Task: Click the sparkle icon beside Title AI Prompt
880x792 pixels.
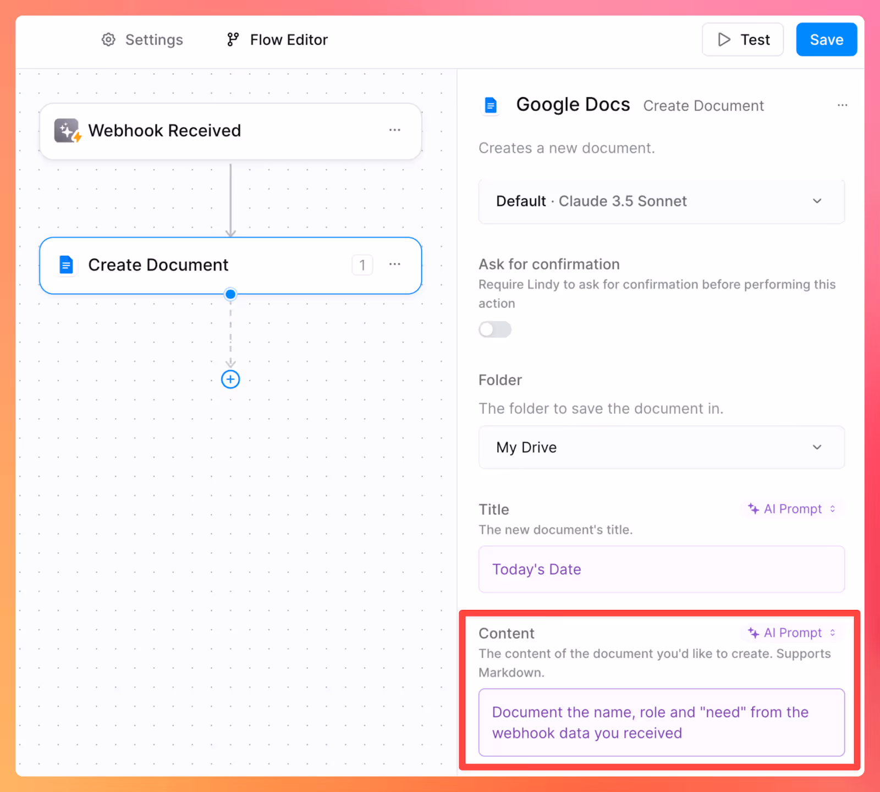Action: point(753,509)
